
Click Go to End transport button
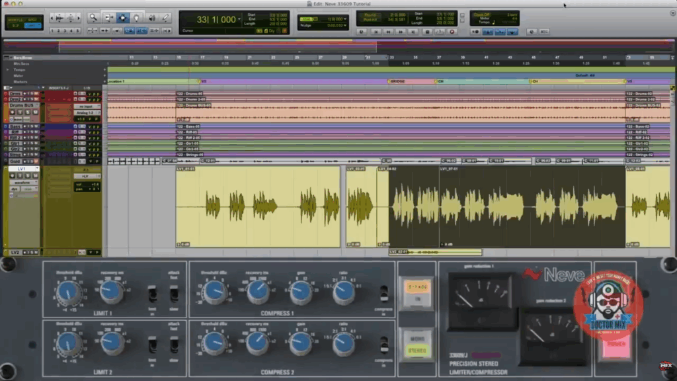[413, 32]
